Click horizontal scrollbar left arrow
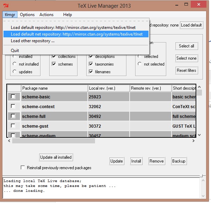Image resolution: width=211 pixels, height=203 pixels. point(9,141)
